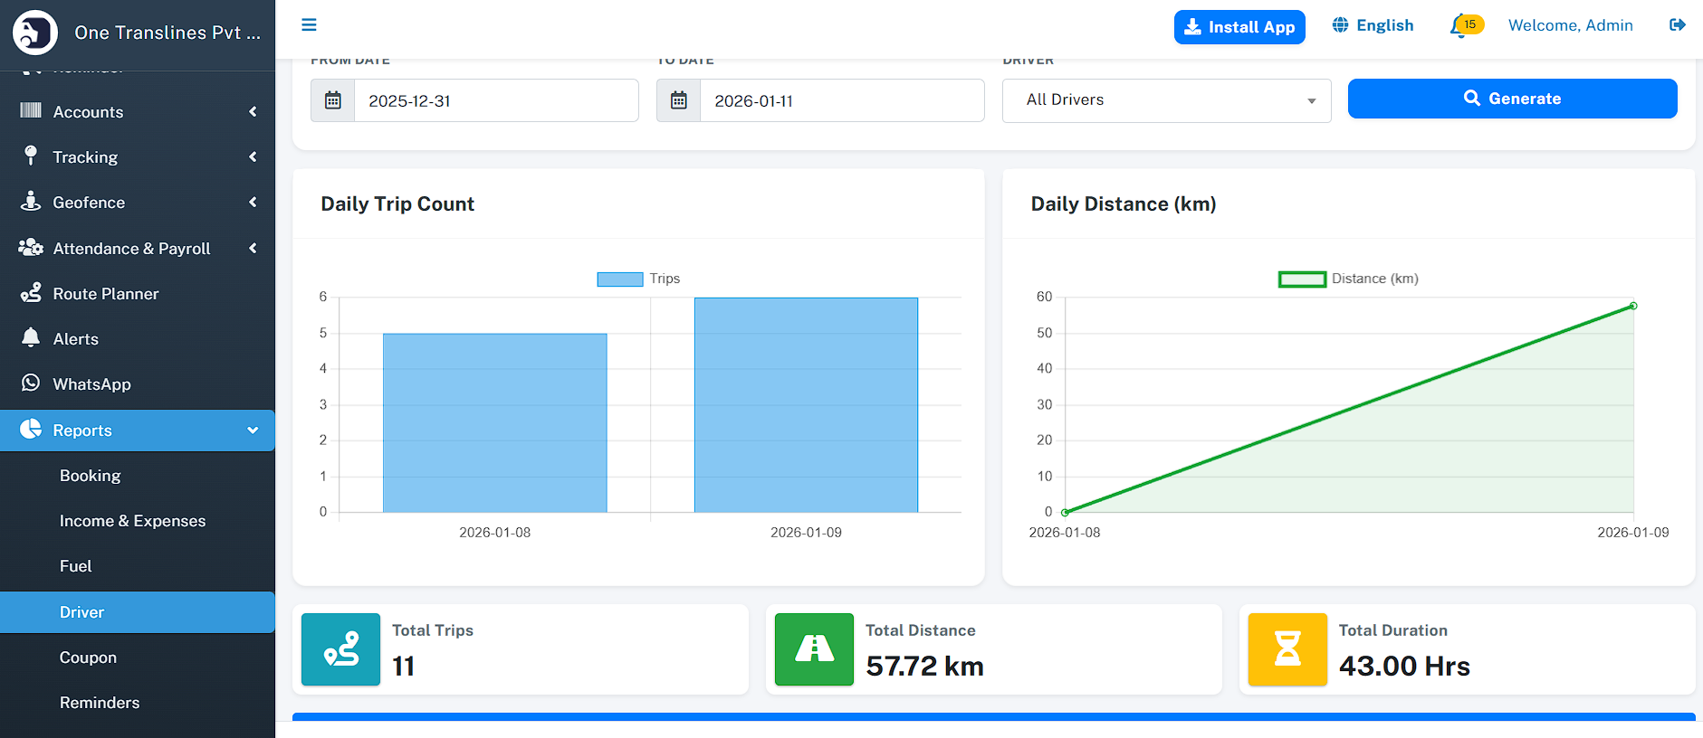Click the hamburger menu icon
Screen dimensions: 1703x738
309,25
